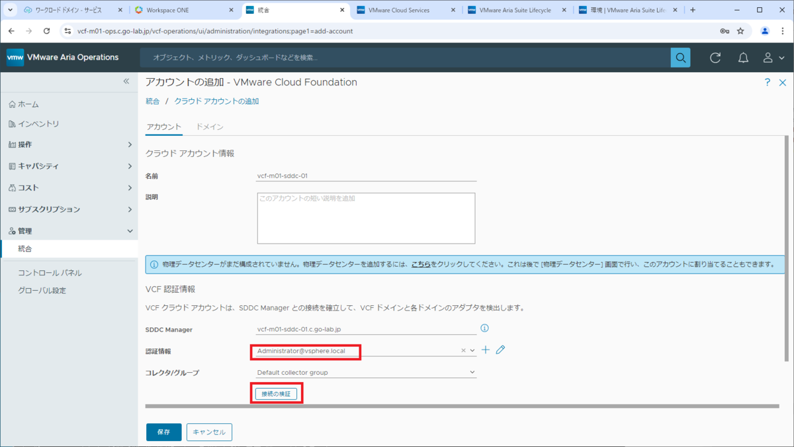Bookmark this page with the star icon
Viewport: 794px width, 447px height.
click(740, 31)
